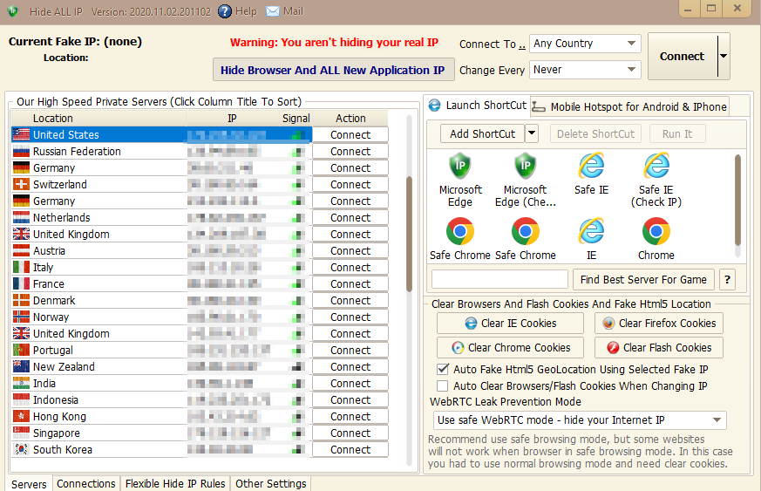Click the large Connect button
The image size is (761, 491).
point(682,57)
